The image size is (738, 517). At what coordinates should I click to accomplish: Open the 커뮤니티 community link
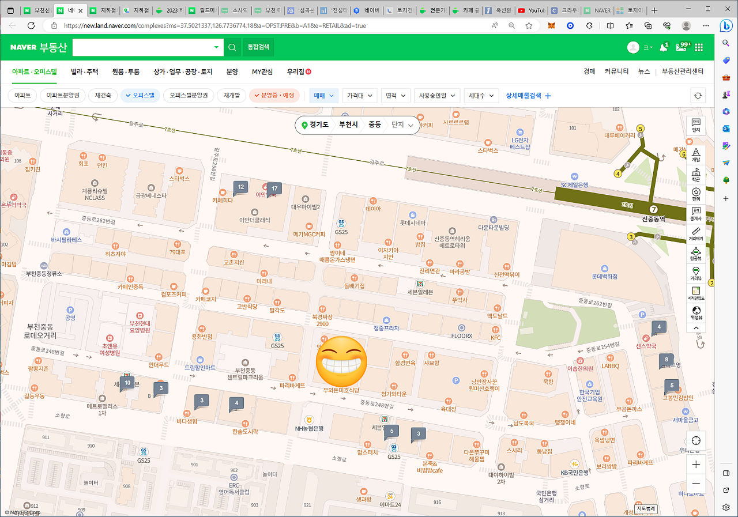point(616,71)
